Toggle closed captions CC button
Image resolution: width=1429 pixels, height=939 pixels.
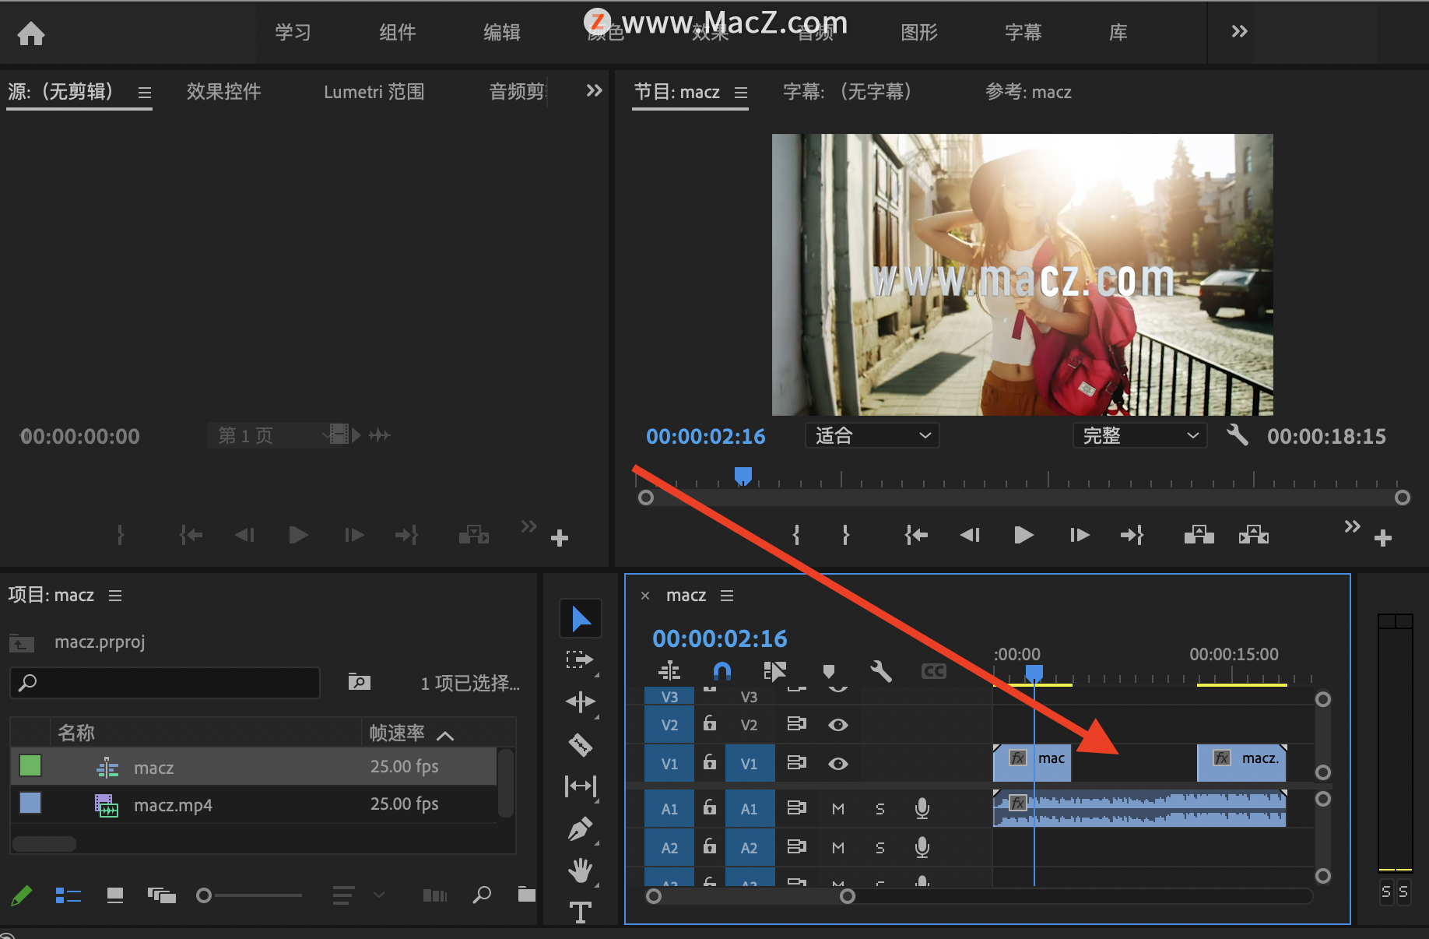933,671
